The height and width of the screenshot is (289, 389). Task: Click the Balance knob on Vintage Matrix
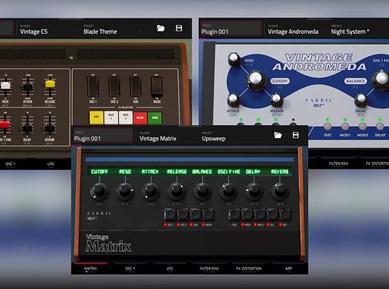pyautogui.click(x=202, y=190)
